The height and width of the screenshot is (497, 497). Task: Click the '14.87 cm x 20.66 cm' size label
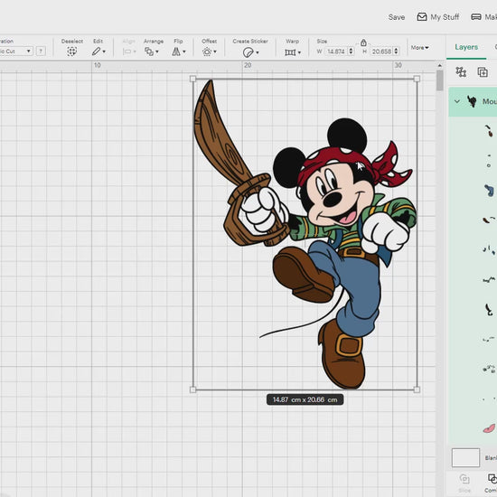305,399
